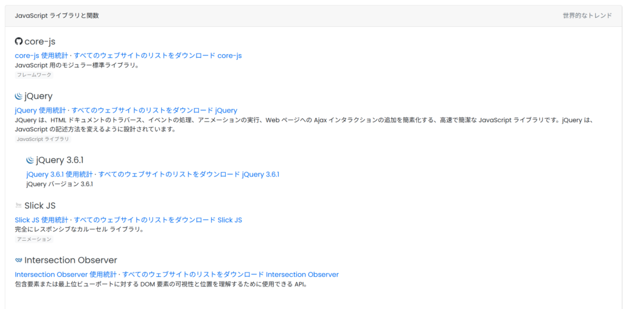Open the jQuery 使用統計 download link
This screenshot has width=623, height=309.
click(x=125, y=110)
